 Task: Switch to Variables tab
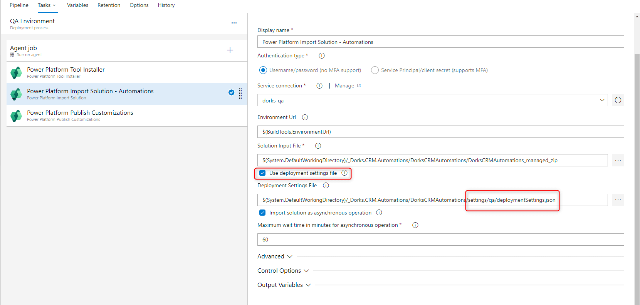point(77,5)
